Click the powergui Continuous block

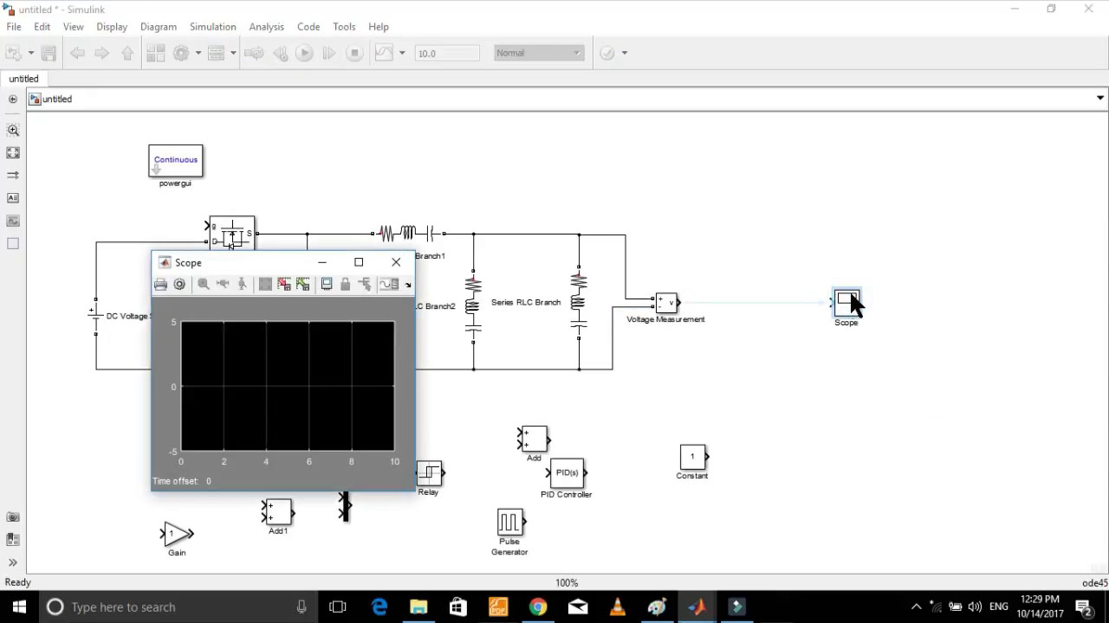point(176,161)
